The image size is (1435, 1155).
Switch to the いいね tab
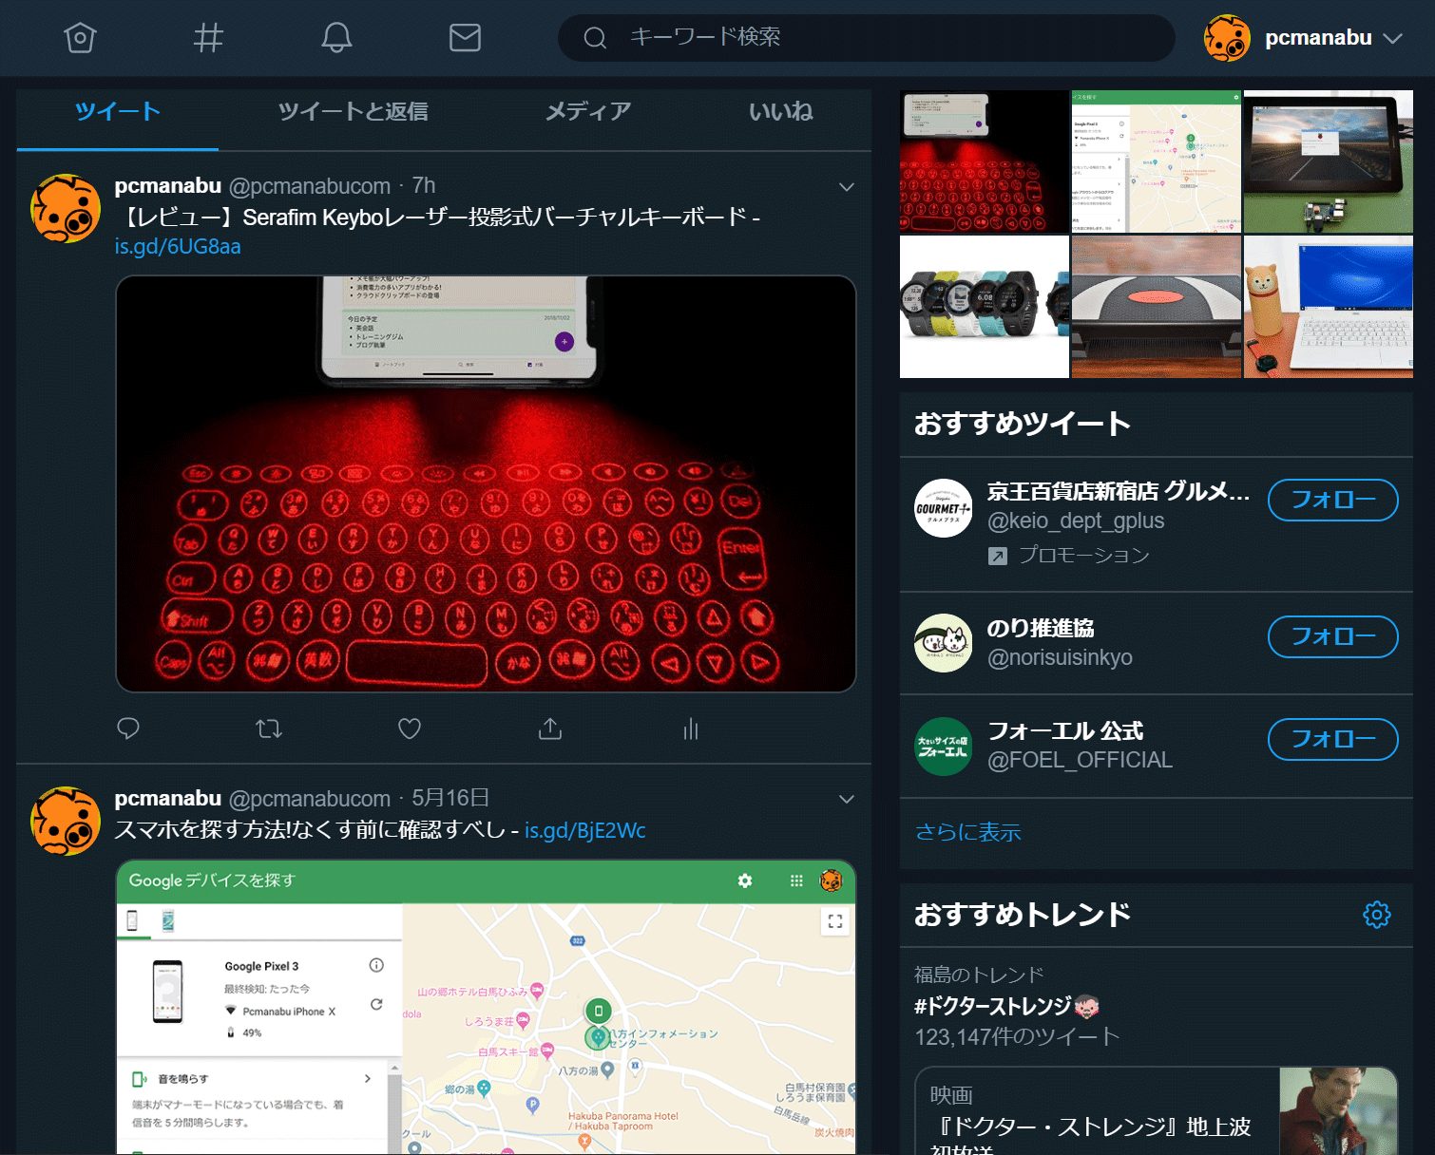tap(781, 112)
